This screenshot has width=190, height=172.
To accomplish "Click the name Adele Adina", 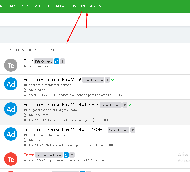I will (37, 90).
